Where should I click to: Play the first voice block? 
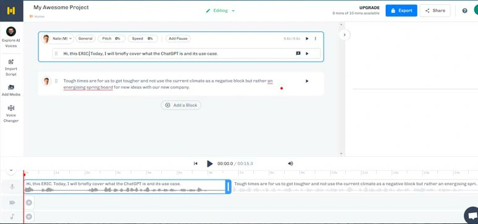[307, 39]
